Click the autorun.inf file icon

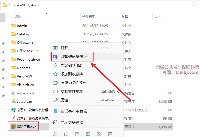click(13, 93)
